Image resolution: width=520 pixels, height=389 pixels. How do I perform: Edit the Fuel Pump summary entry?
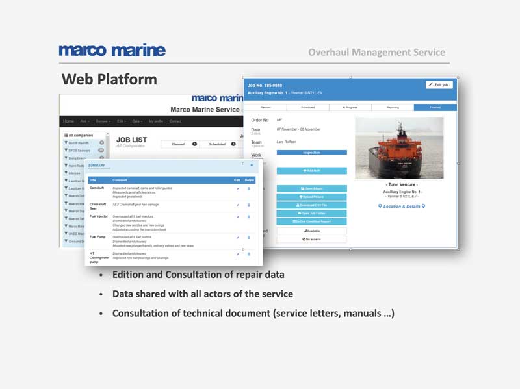(x=238, y=238)
